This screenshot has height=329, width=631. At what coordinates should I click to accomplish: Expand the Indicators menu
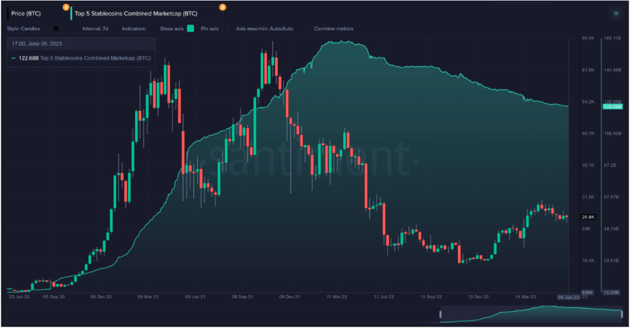(134, 28)
